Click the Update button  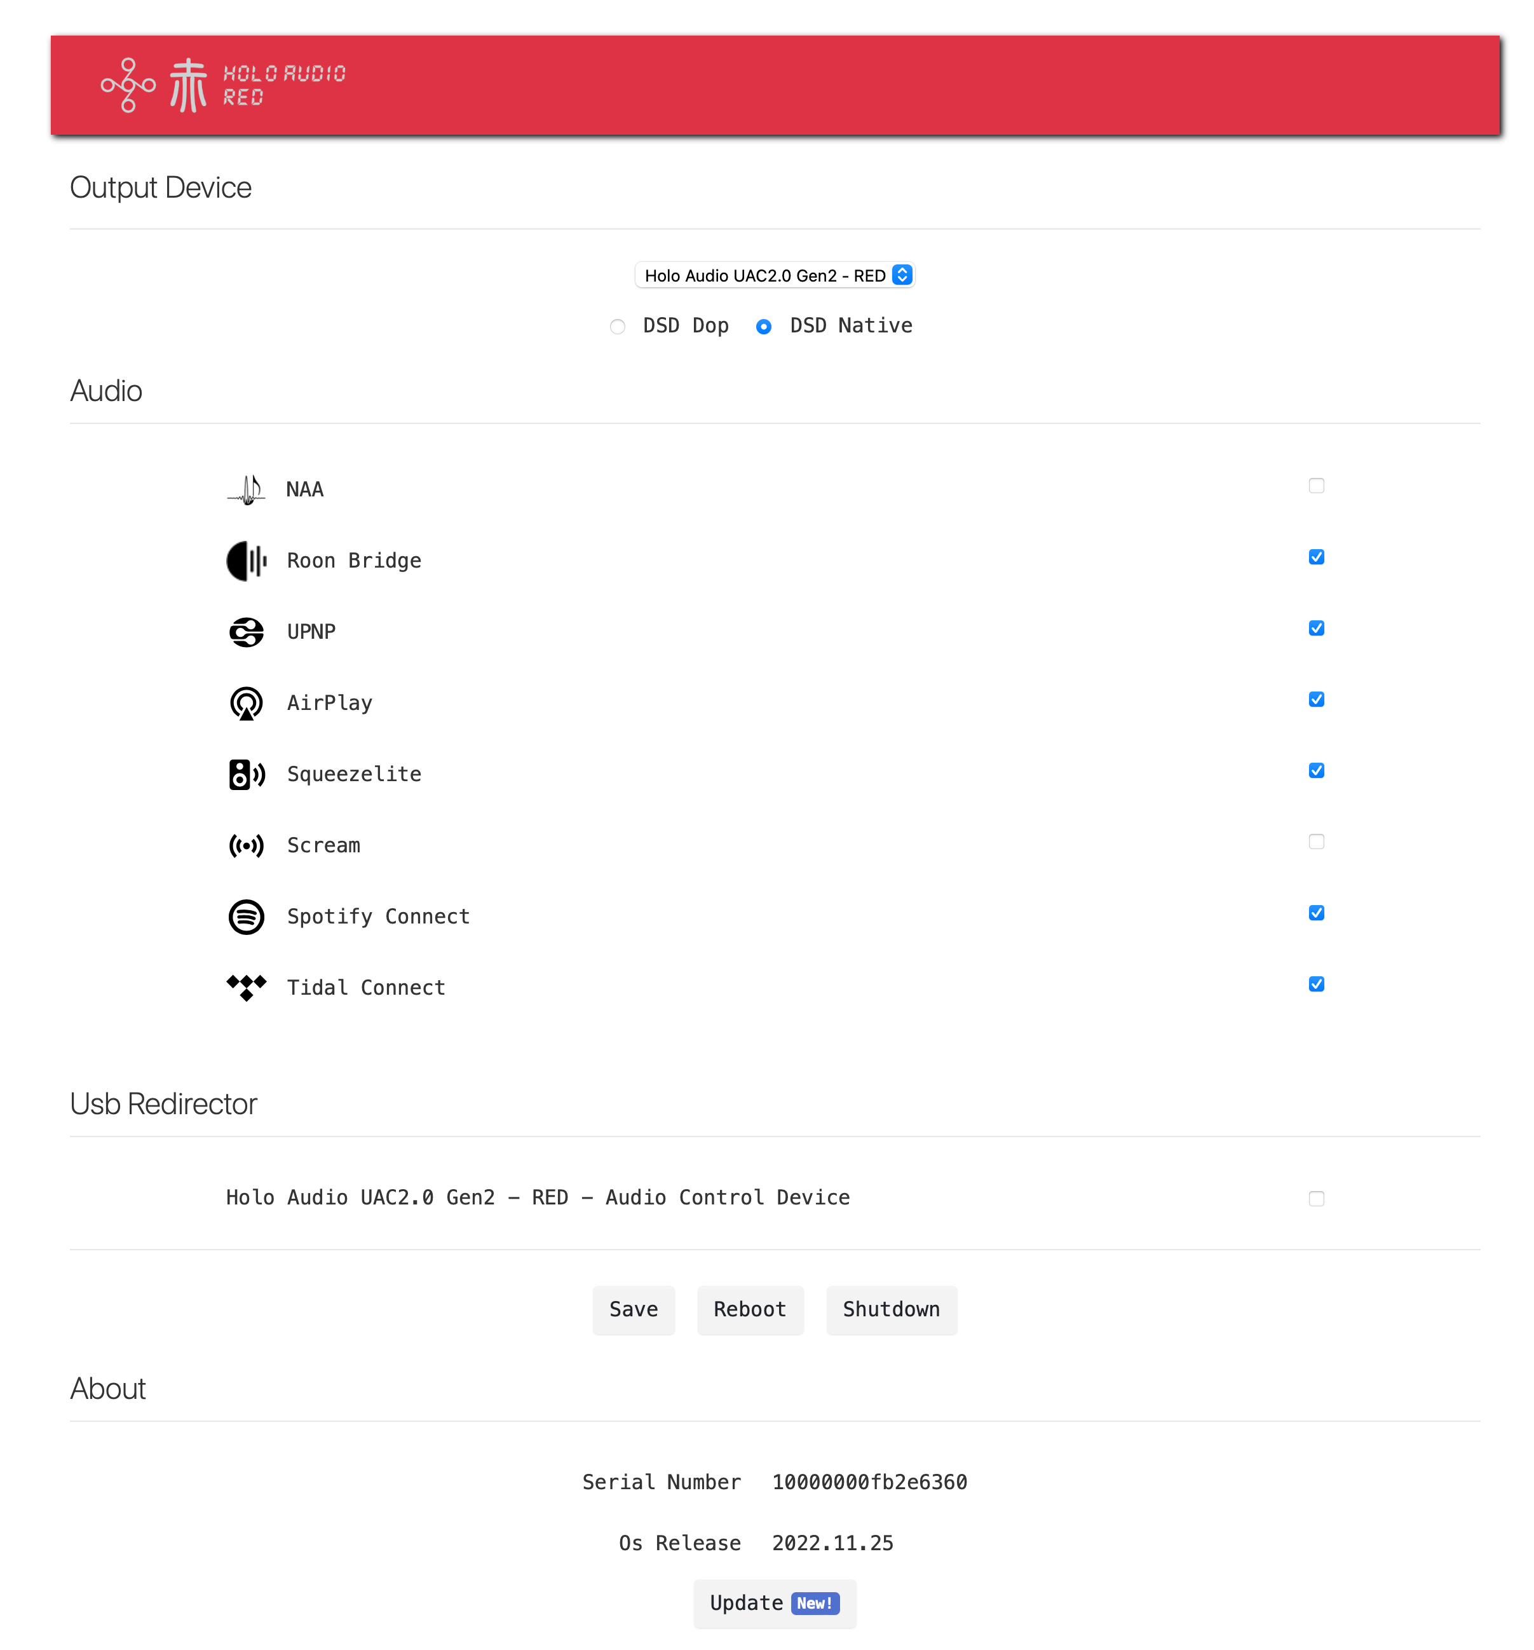coord(774,1604)
